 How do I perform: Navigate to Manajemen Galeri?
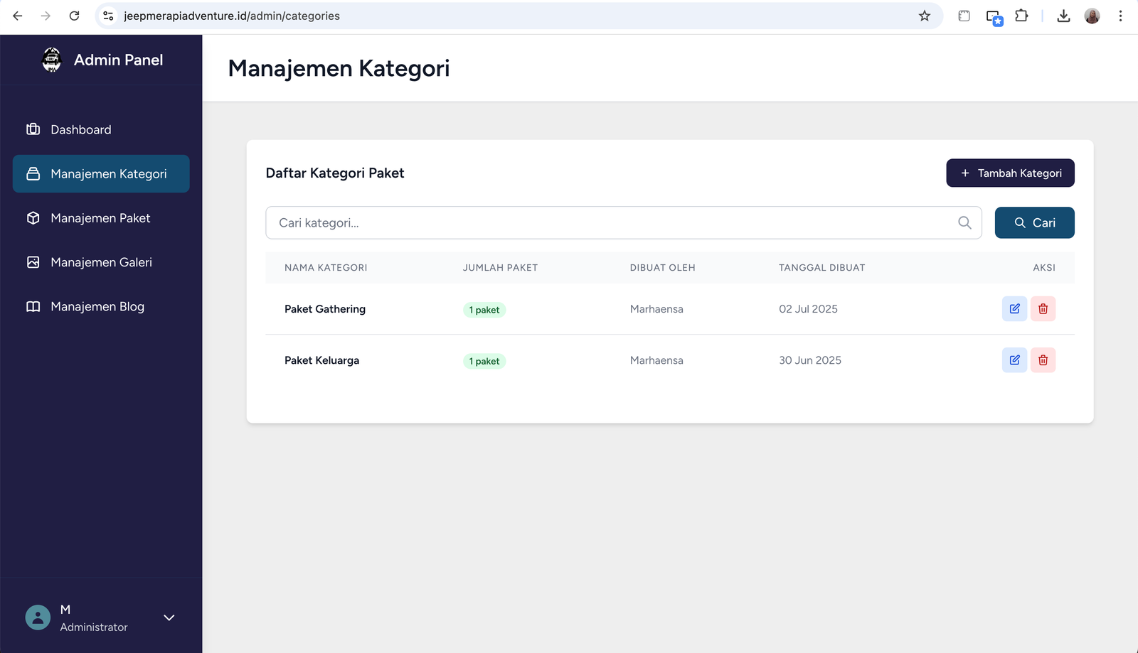point(101,262)
